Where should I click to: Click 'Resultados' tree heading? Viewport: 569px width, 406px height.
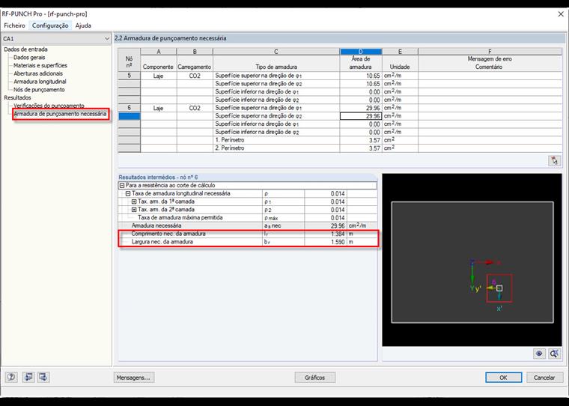point(17,97)
